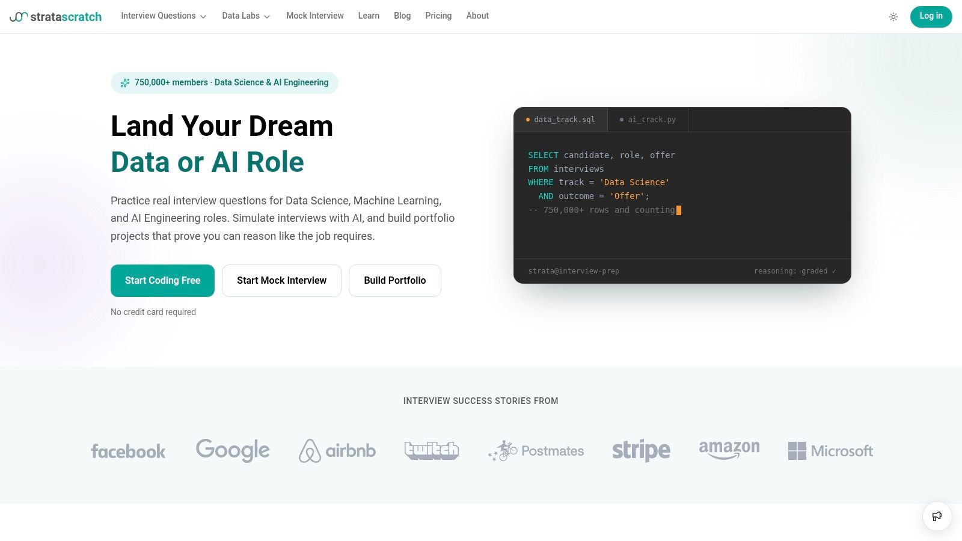Click the AND outcome = 'Offer' code line
The image size is (962, 541).
[x=594, y=196]
